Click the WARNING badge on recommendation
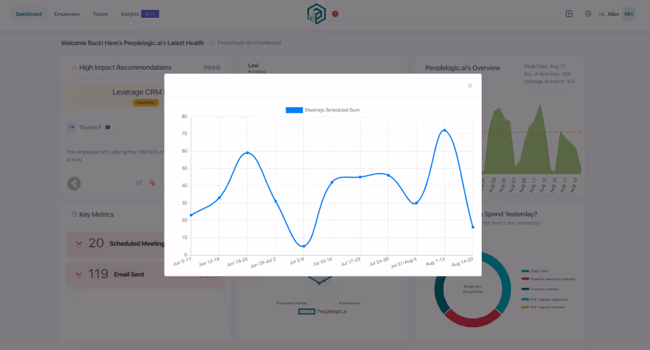 click(145, 103)
